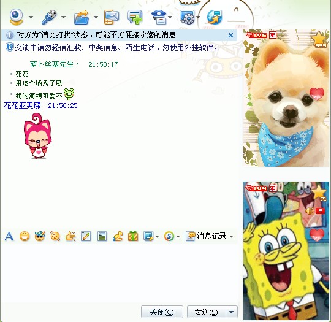
Task: Open the report/police hat icon
Action: (x=159, y=17)
